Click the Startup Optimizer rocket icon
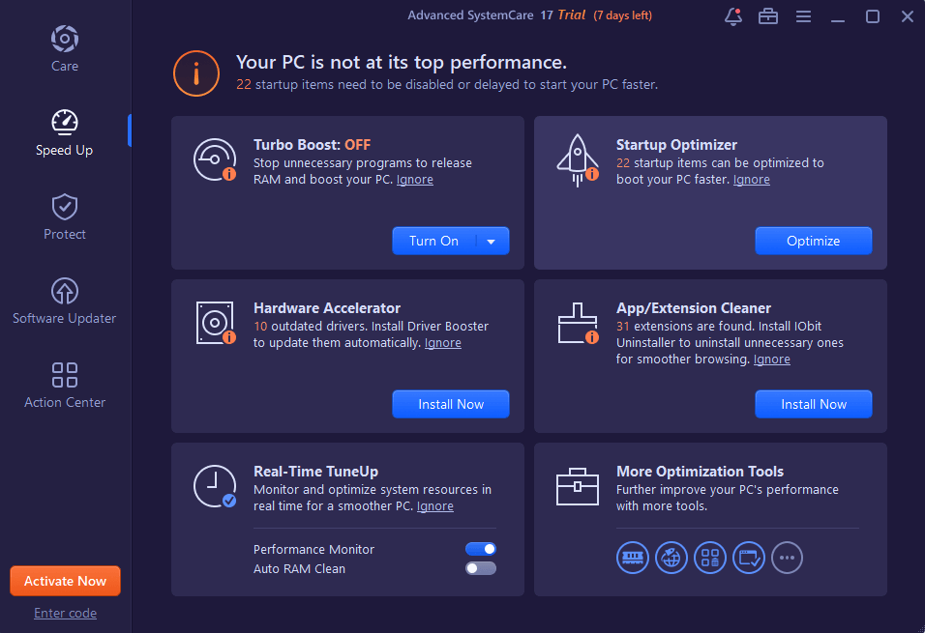Screen dimensions: 925x633 coord(578,160)
